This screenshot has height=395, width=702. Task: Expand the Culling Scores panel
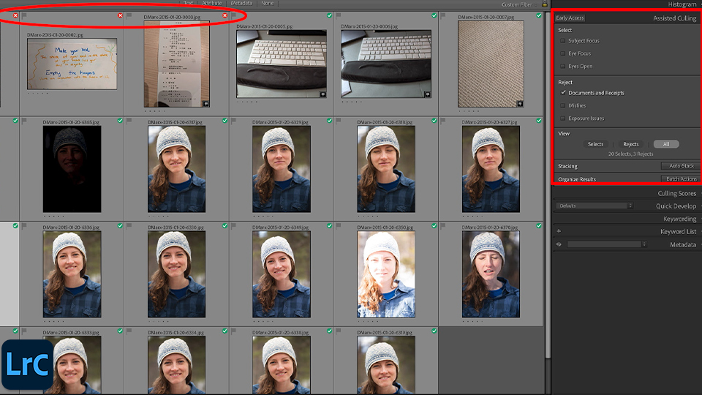point(676,193)
